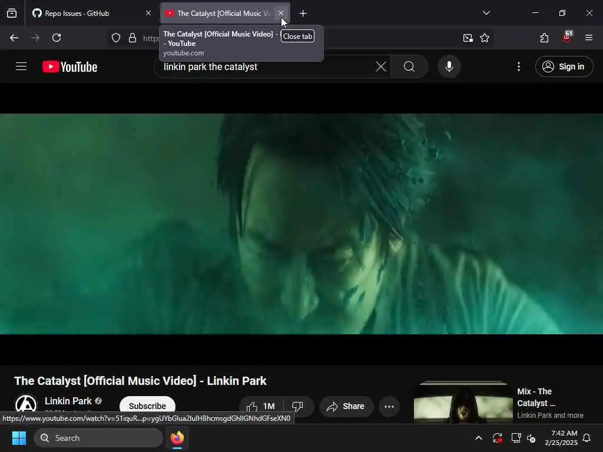
Task: Open Firefox View recent browsing icon
Action: click(12, 13)
